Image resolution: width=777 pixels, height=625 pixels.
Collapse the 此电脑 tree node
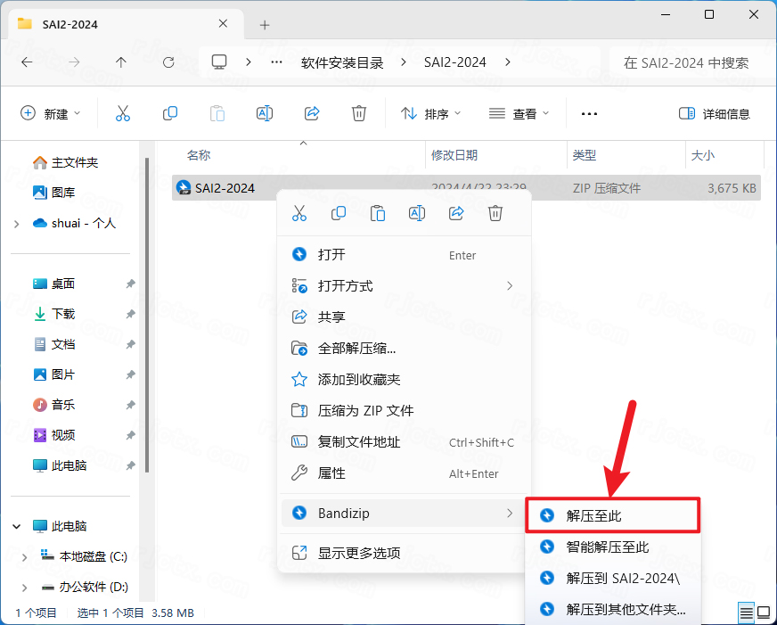click(x=17, y=526)
